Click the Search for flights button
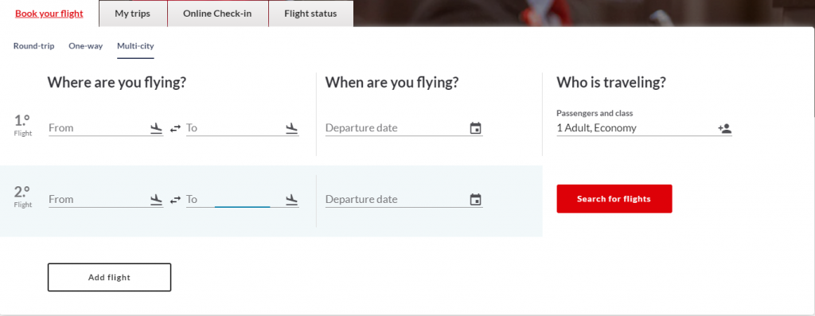The width and height of the screenshot is (815, 316). coord(614,198)
